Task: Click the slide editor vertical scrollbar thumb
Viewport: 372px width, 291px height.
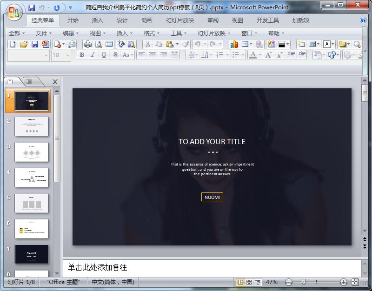Action: (365, 93)
